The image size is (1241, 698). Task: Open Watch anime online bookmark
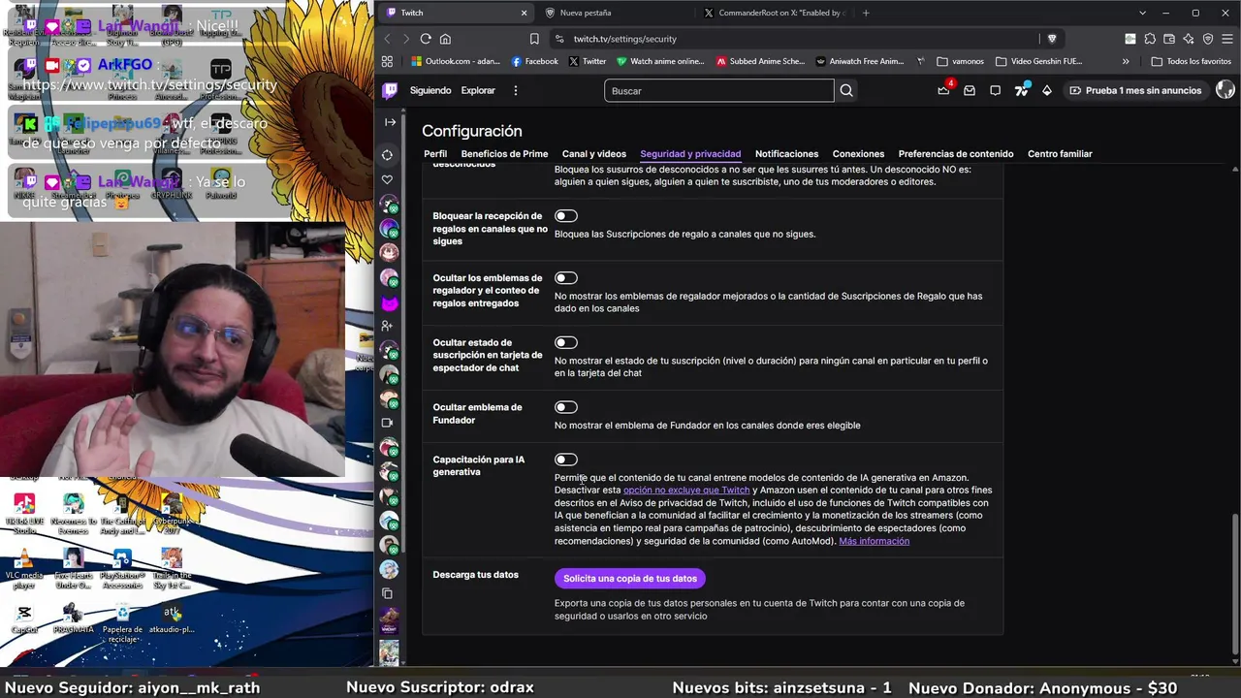(660, 61)
